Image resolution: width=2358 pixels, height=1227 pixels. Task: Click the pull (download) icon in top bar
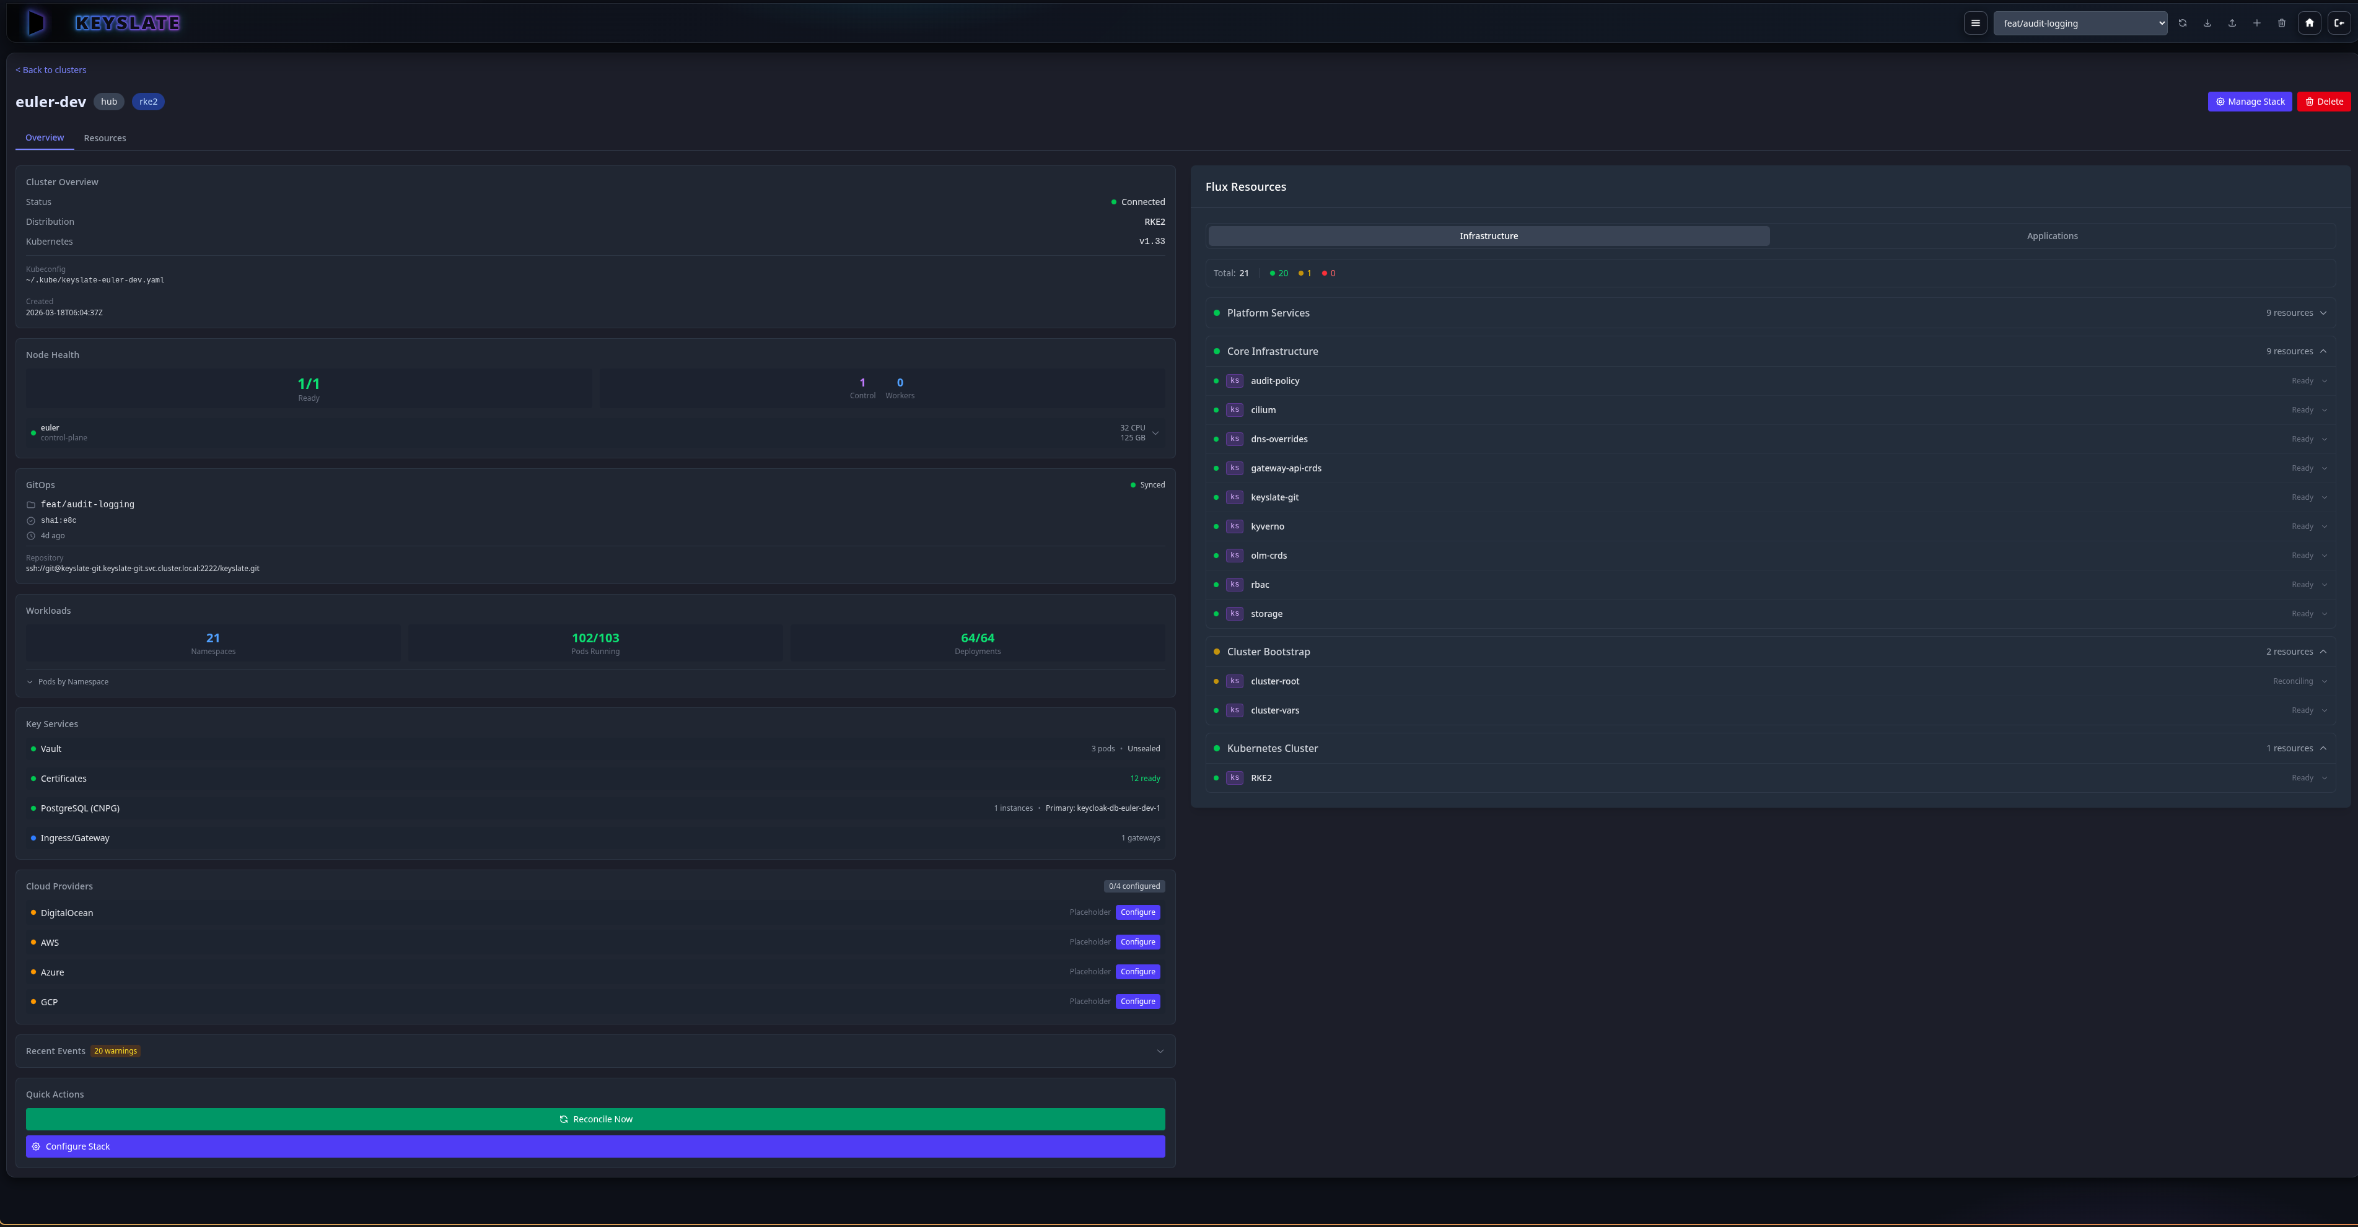click(x=2207, y=23)
